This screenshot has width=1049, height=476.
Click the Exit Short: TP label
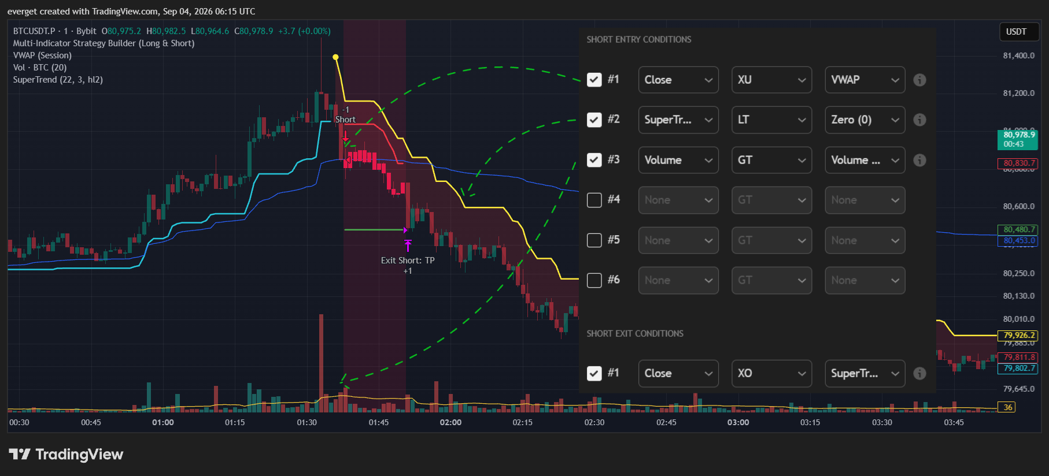point(408,261)
